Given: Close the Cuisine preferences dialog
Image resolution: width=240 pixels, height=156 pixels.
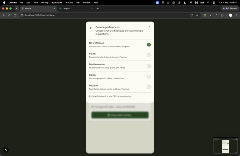Looking at the screenshot, I should 149,27.
